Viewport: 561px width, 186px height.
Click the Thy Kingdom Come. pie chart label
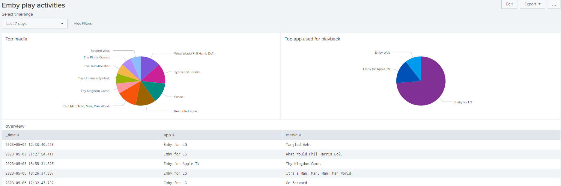95,91
